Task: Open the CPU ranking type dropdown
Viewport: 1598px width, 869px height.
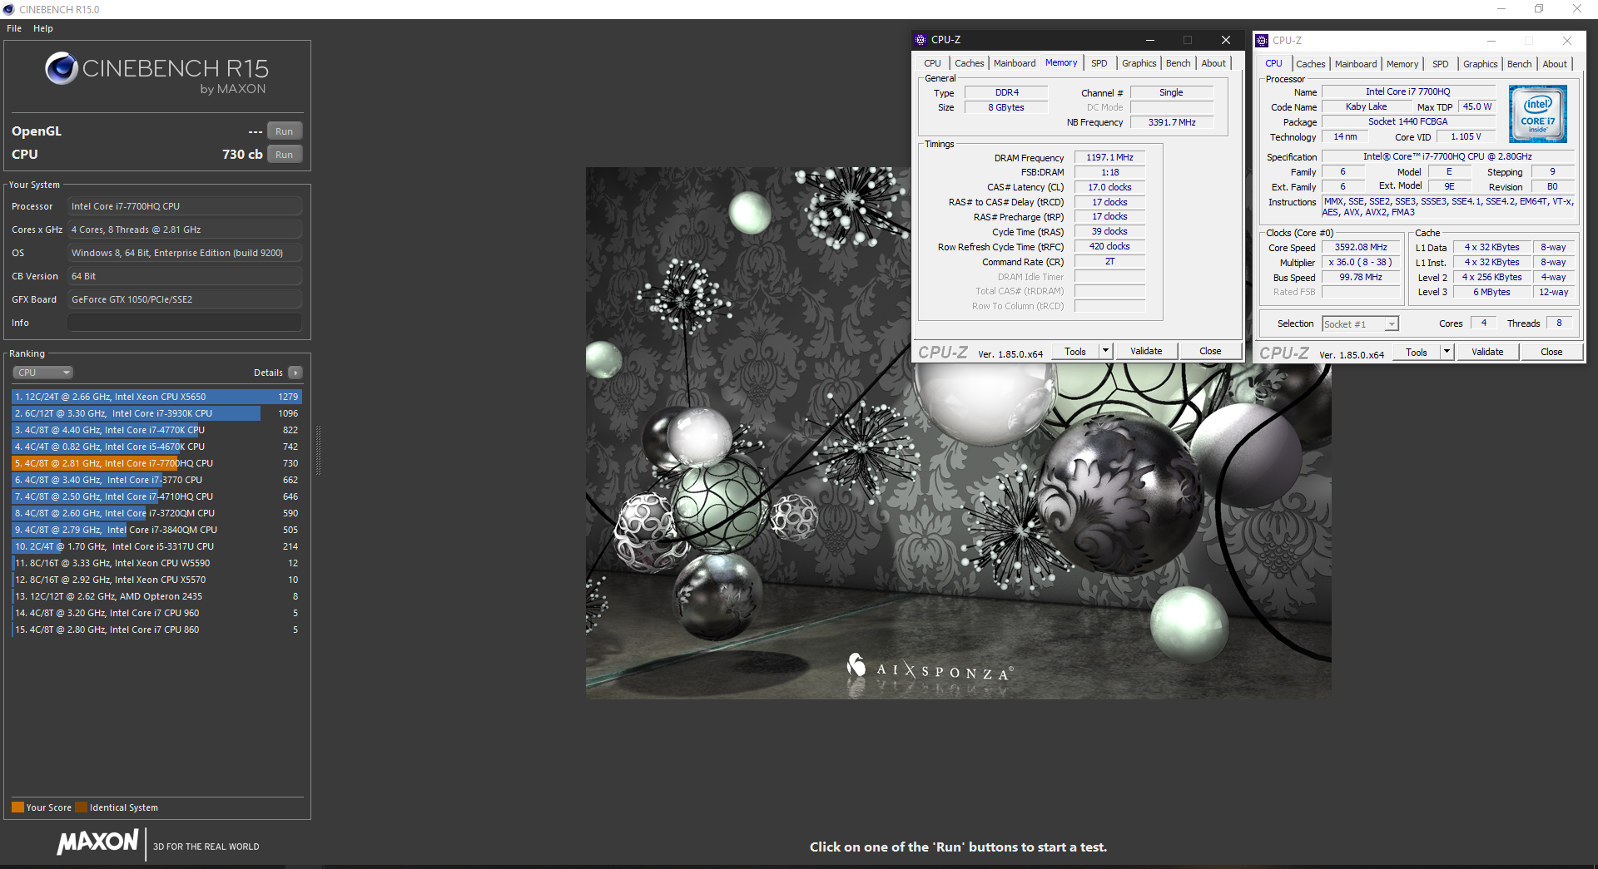Action: pos(43,373)
